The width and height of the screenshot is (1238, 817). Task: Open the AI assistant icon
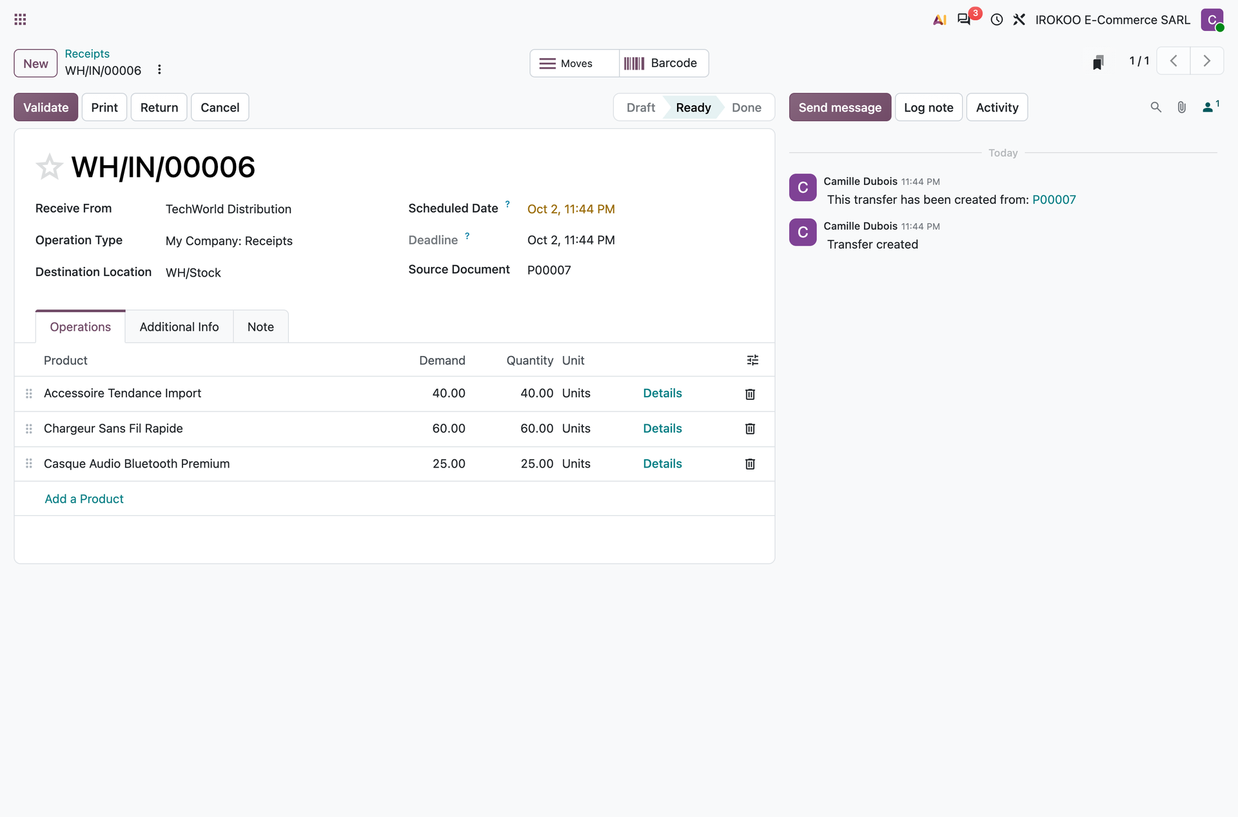(939, 19)
